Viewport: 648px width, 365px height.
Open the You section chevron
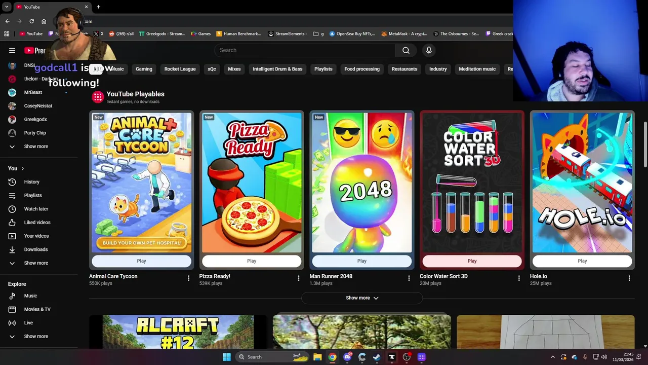pos(22,168)
